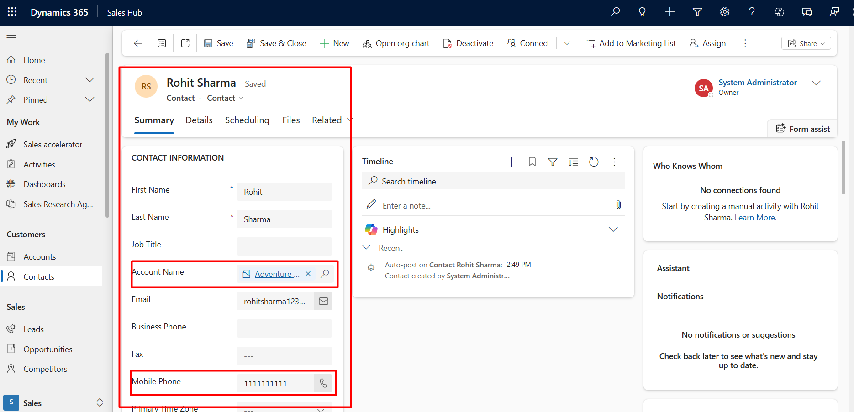This screenshot has height=412, width=854.
Task: Open the timeline filter icon
Action: pos(553,162)
